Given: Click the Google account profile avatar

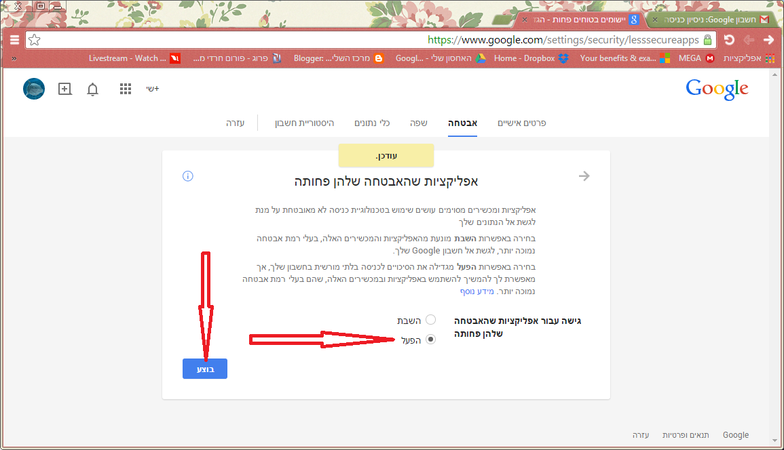Looking at the screenshot, I should point(34,89).
